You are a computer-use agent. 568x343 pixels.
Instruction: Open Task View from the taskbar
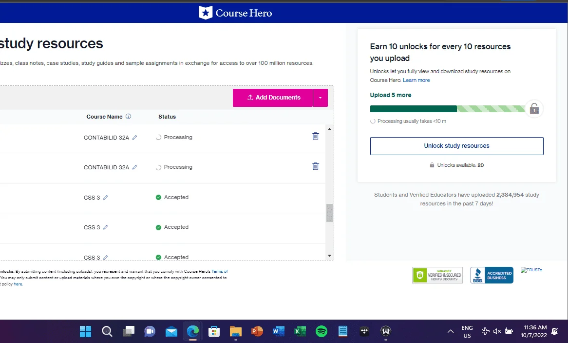[x=128, y=331]
